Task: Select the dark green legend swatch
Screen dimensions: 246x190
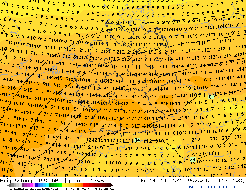Action: click(50, 185)
